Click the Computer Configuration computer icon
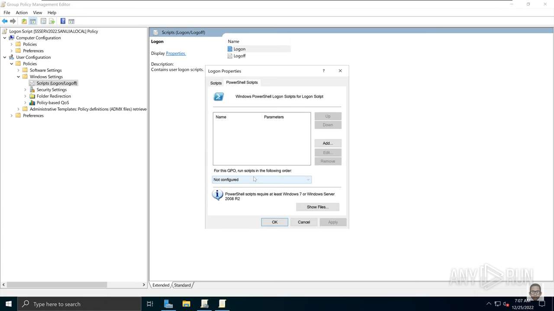554x311 pixels. point(12,38)
